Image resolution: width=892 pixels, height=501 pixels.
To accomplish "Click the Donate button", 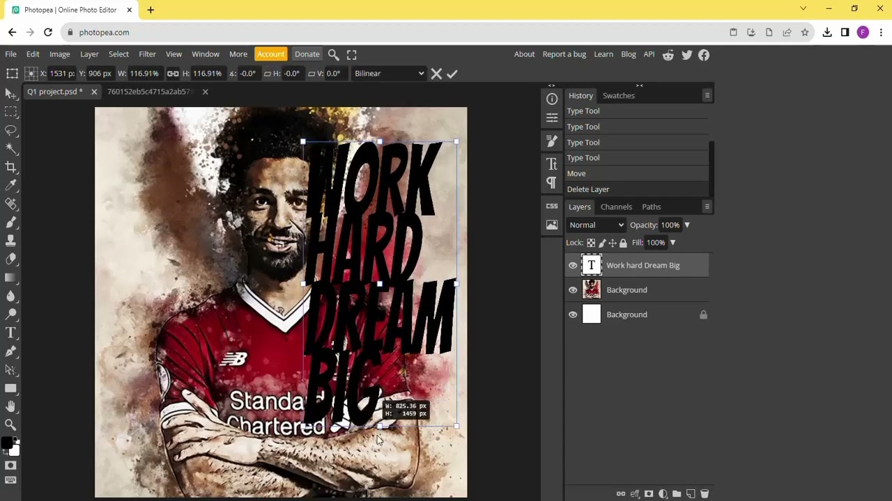I will 307,54.
